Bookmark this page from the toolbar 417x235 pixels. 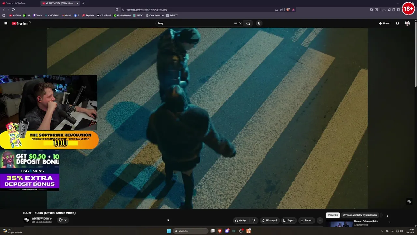pyautogui.click(x=117, y=10)
